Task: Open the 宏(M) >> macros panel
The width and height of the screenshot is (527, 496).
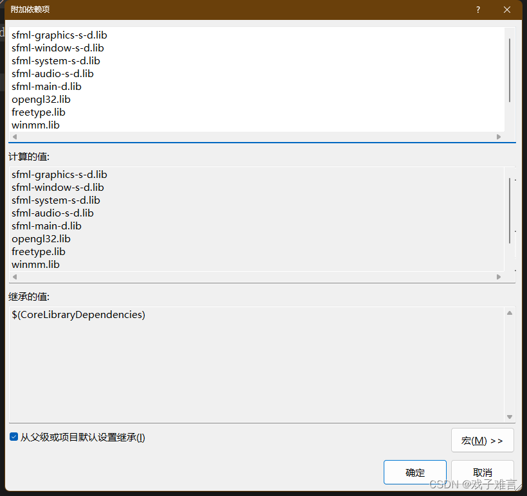Action: [x=482, y=439]
